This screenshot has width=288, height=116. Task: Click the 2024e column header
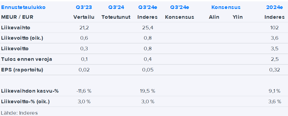(x=274, y=7)
